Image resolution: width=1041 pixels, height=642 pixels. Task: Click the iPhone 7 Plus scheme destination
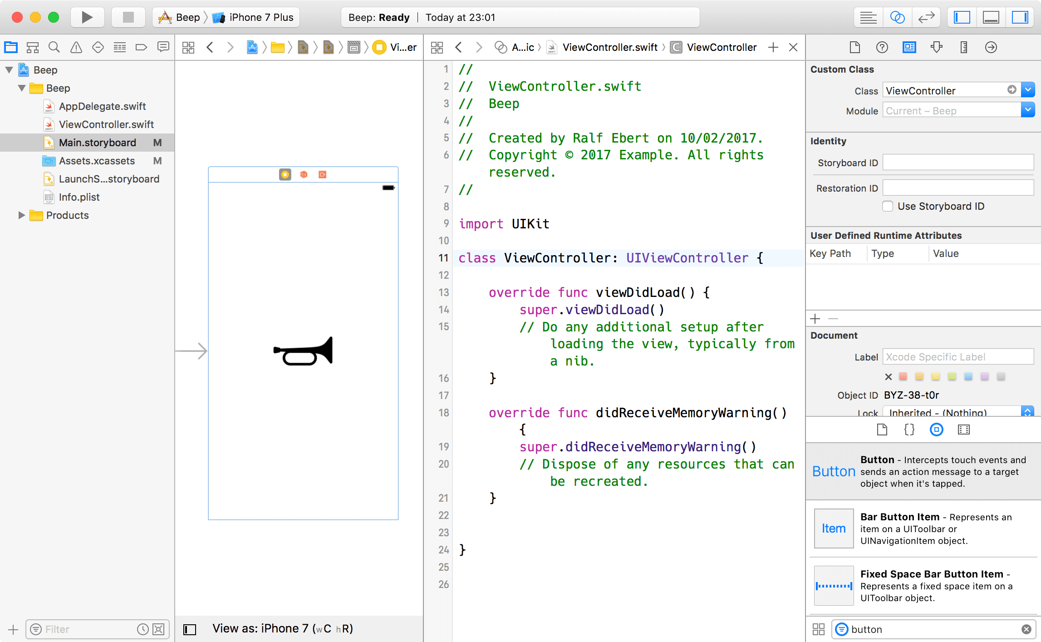coord(261,17)
